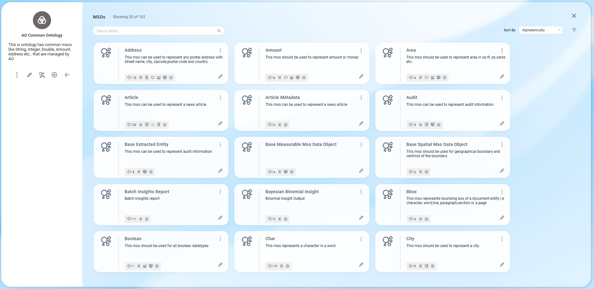Click the edit pencil under AO Common Ontology
The height and width of the screenshot is (289, 594).
[29, 75]
